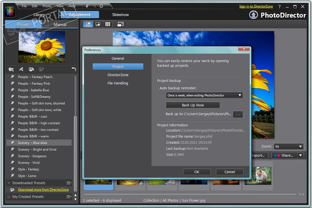Click the PhotoDirector app logo icon
The height and width of the screenshot is (208, 312).
[10, 12]
